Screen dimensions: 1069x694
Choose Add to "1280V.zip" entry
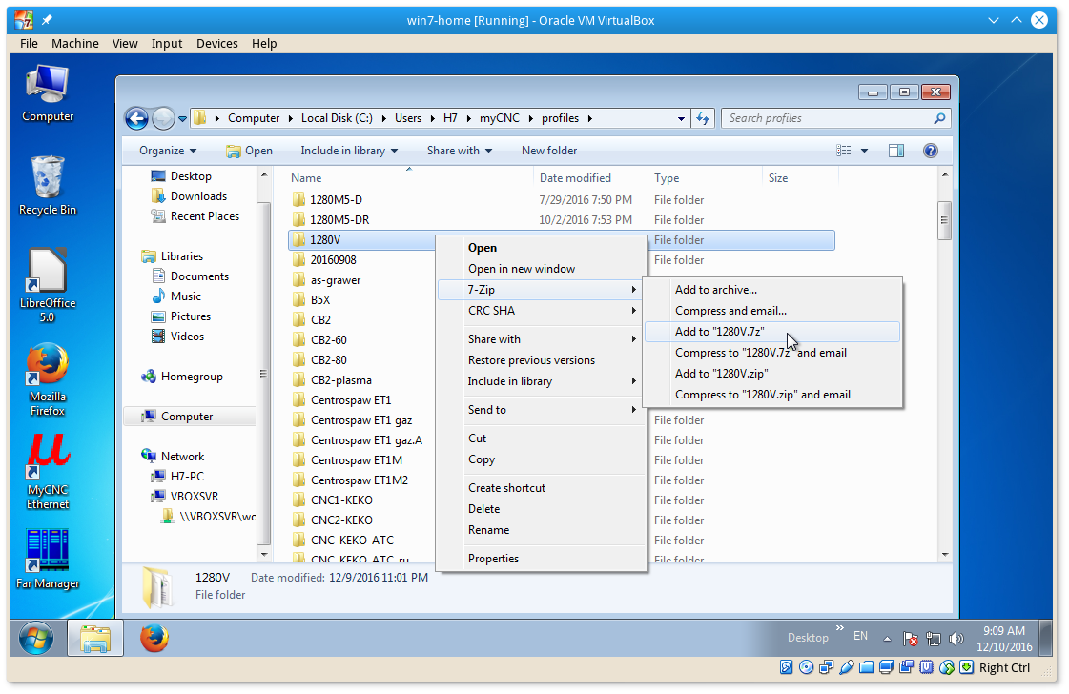pyautogui.click(x=721, y=374)
